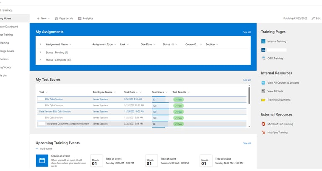
Task: Click the ORO Training icon
Action: pyautogui.click(x=263, y=59)
